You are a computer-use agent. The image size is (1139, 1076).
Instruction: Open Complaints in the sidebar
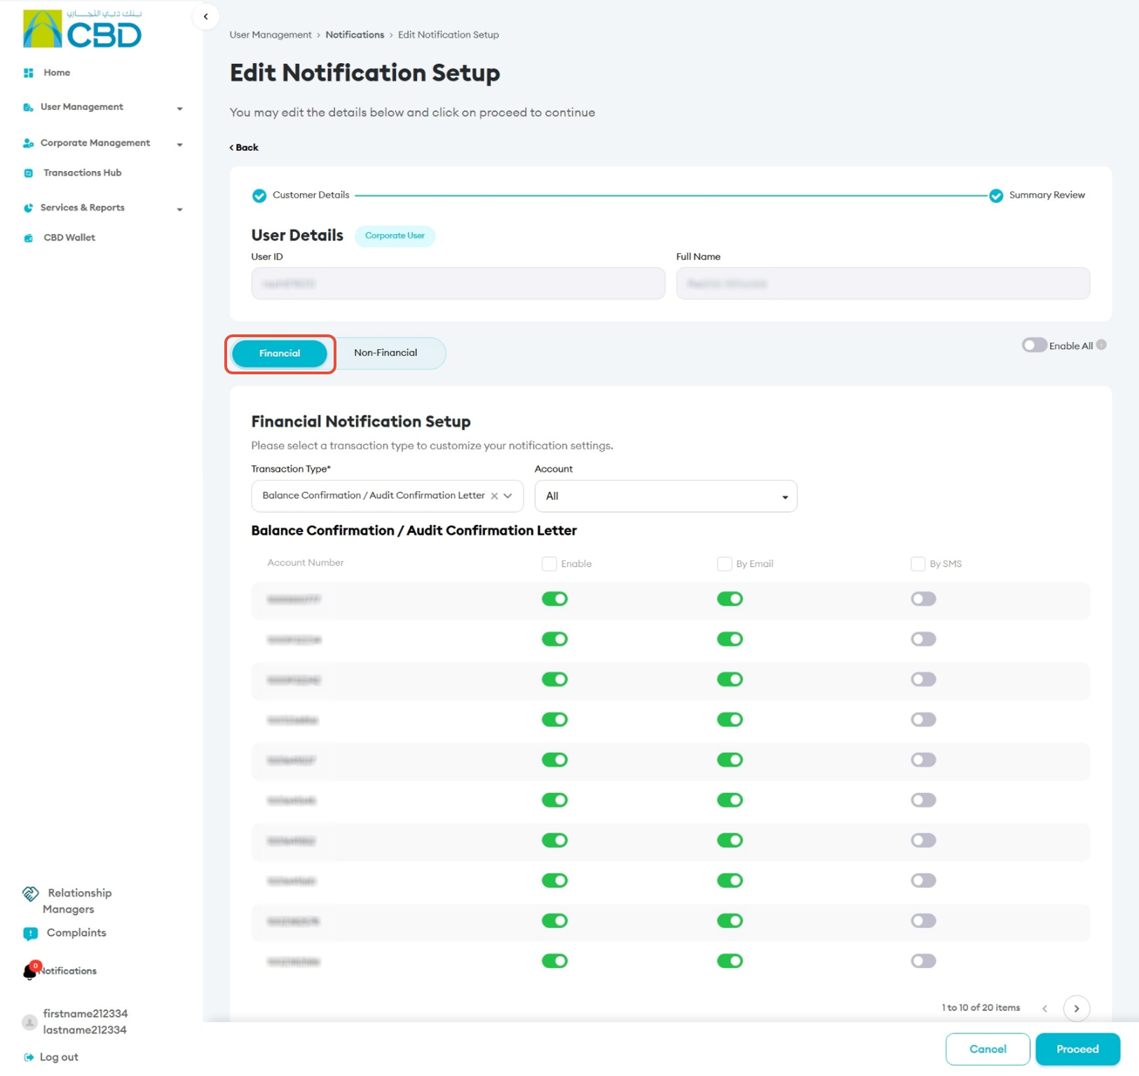(76, 933)
